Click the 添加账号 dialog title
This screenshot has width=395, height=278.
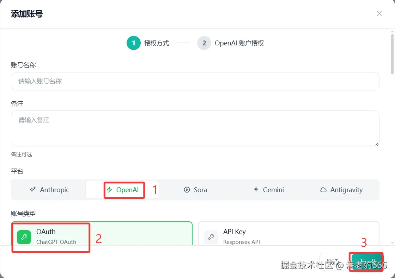click(x=27, y=14)
